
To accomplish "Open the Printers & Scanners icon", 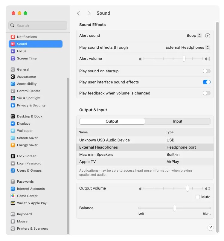I will click(13, 228).
